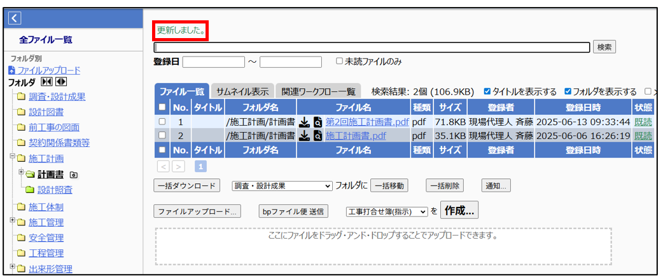
Task: Preview 第2回施工計画書.pdf with the magnifier icon
Action: [x=318, y=121]
